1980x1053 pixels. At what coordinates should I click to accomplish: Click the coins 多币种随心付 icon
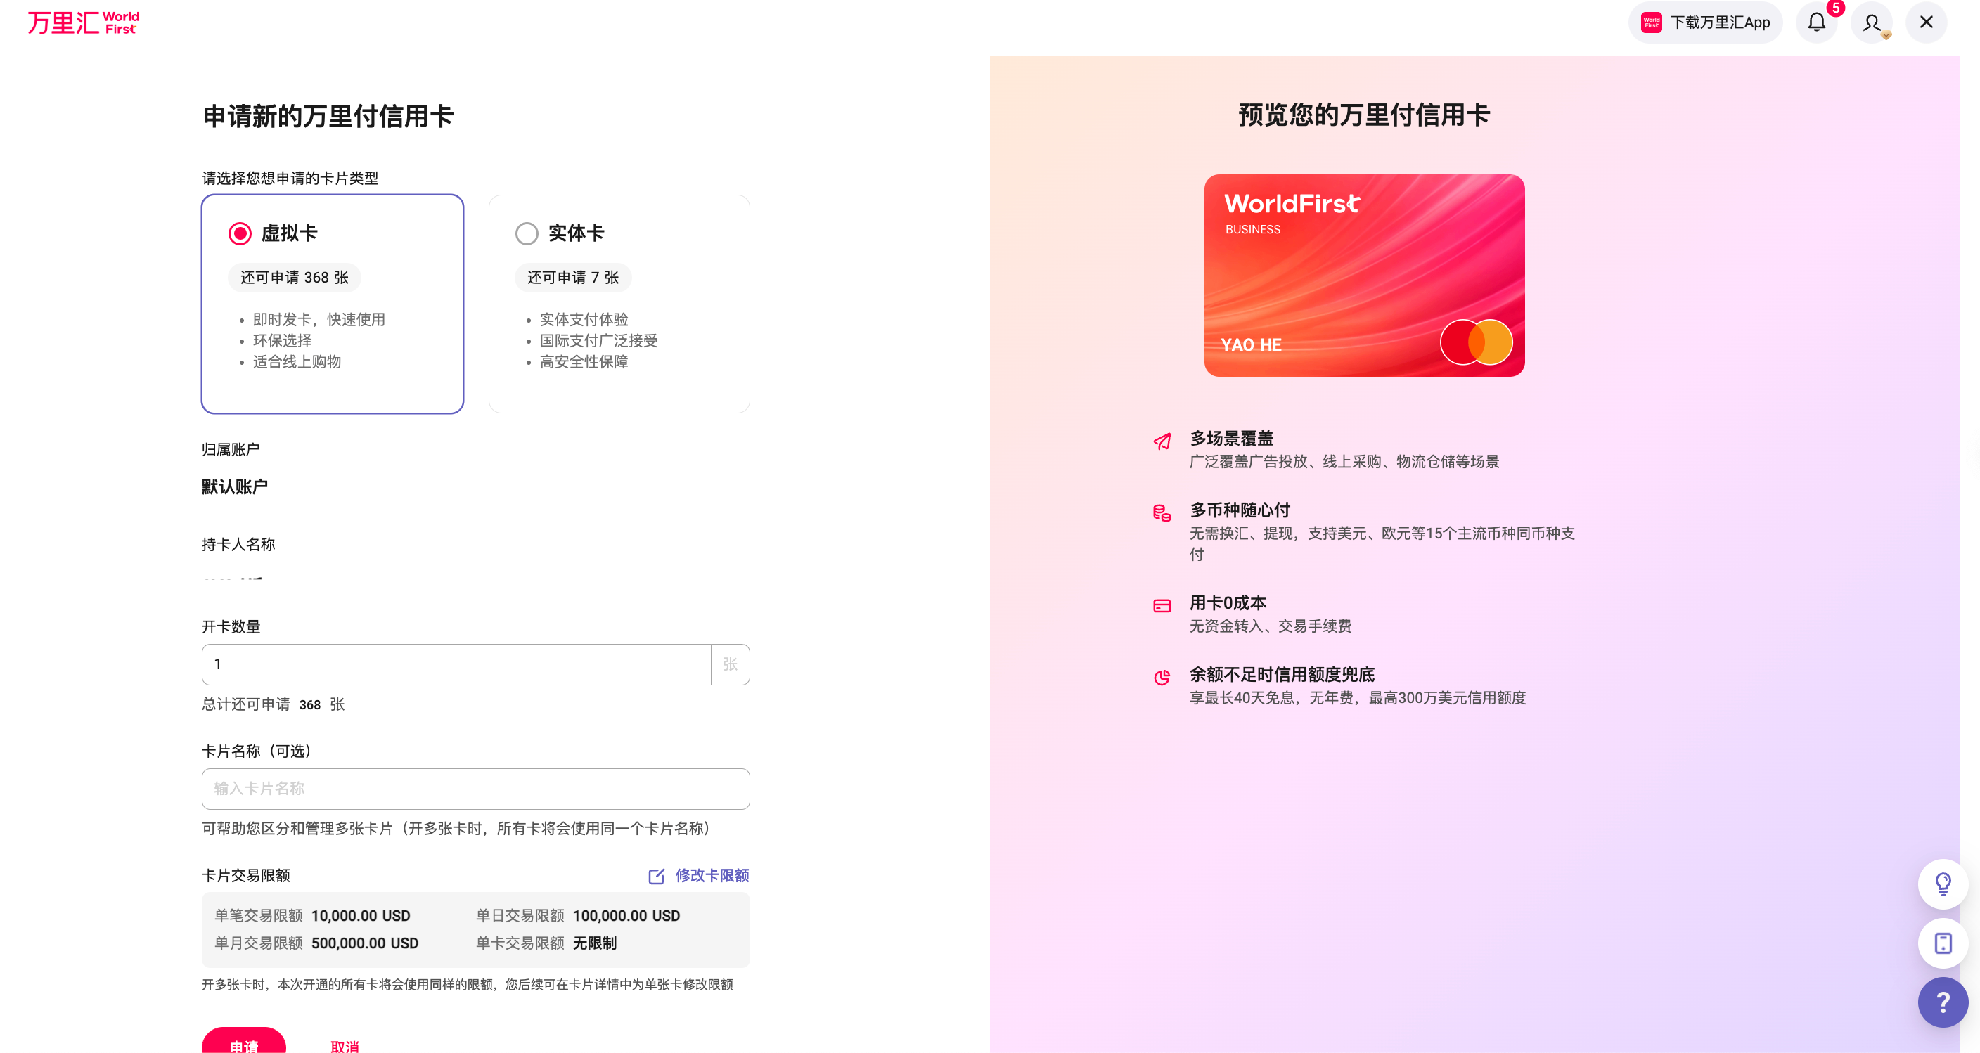[1162, 512]
